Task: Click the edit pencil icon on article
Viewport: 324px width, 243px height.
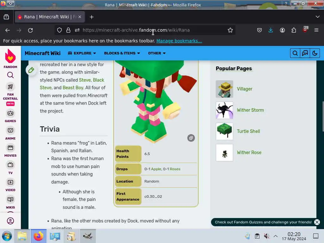Action: click(x=31, y=70)
